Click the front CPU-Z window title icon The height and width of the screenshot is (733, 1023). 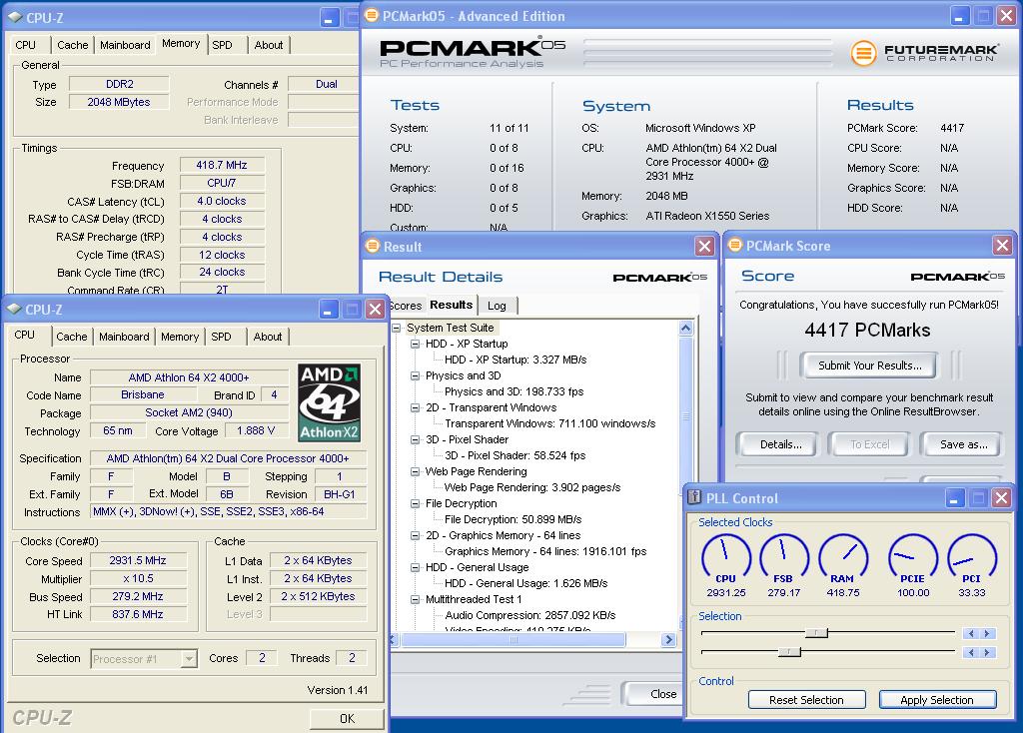(x=14, y=310)
